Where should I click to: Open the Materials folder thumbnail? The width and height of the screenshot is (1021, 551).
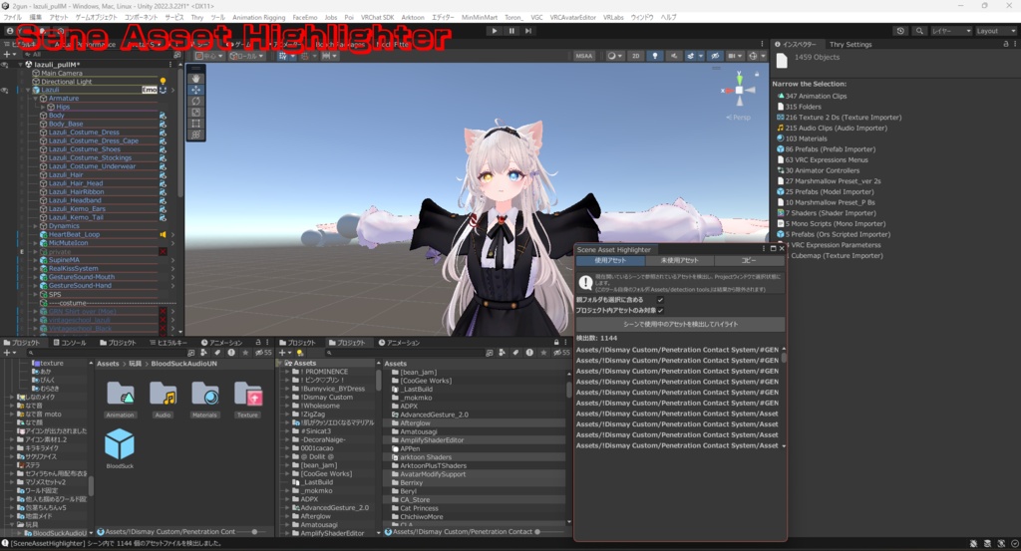[x=204, y=399]
